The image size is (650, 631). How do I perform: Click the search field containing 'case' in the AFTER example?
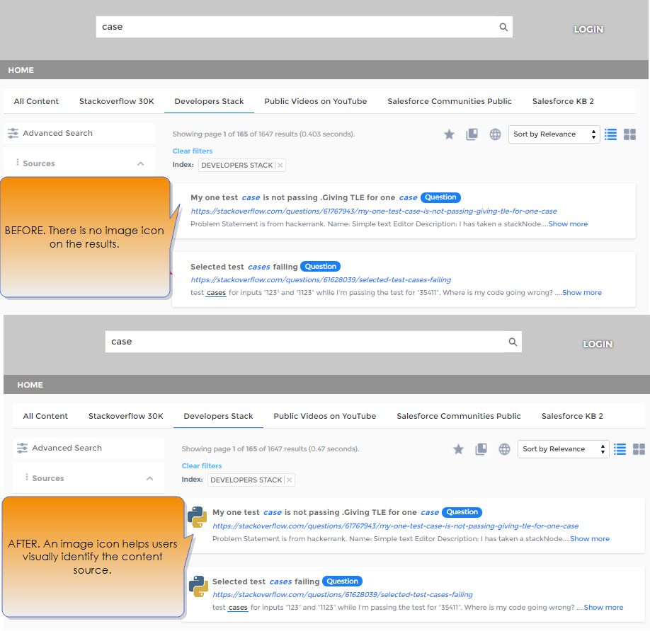304,342
